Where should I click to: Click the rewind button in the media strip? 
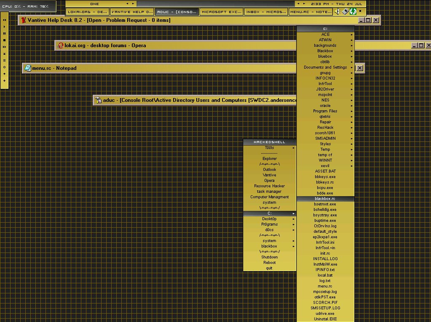(x=4, y=20)
